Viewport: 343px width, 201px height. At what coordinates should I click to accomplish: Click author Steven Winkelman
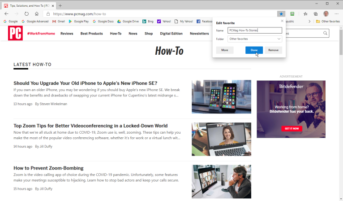pyautogui.click(x=53, y=104)
